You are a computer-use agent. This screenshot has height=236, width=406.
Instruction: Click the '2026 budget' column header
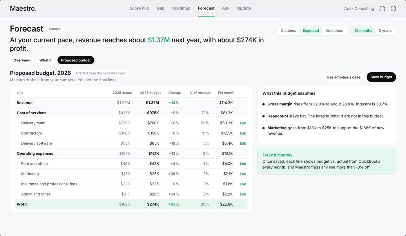150,93
